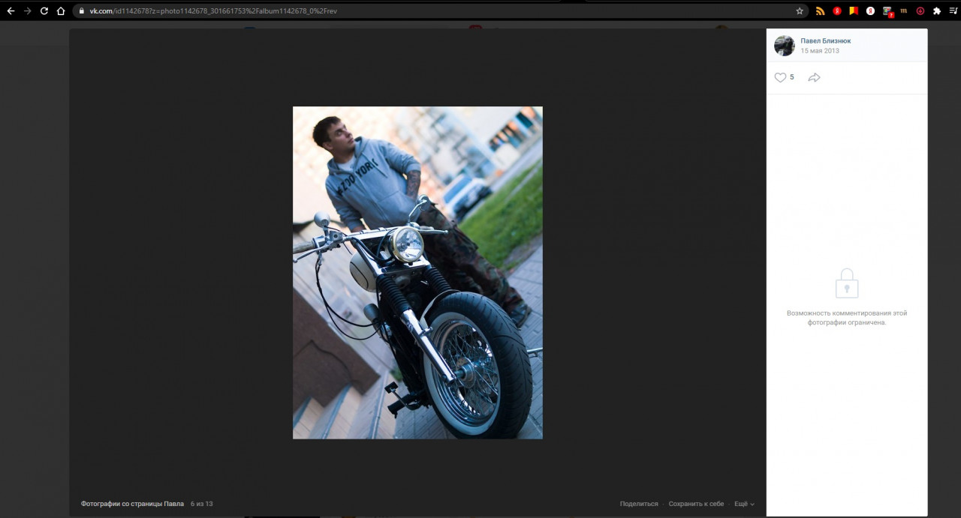The width and height of the screenshot is (961, 518).
Task: Bookmark this page with the star icon
Action: (800, 11)
